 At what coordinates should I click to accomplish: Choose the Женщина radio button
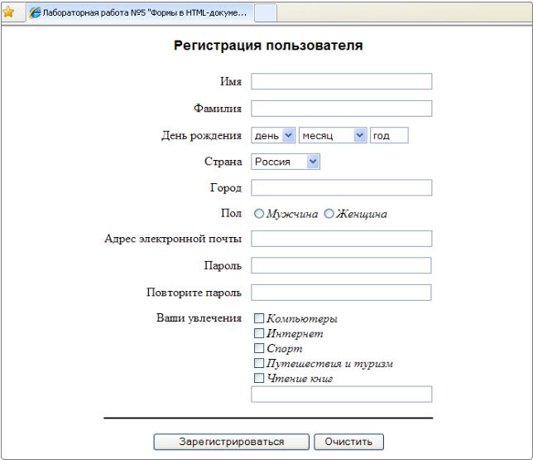click(x=329, y=214)
